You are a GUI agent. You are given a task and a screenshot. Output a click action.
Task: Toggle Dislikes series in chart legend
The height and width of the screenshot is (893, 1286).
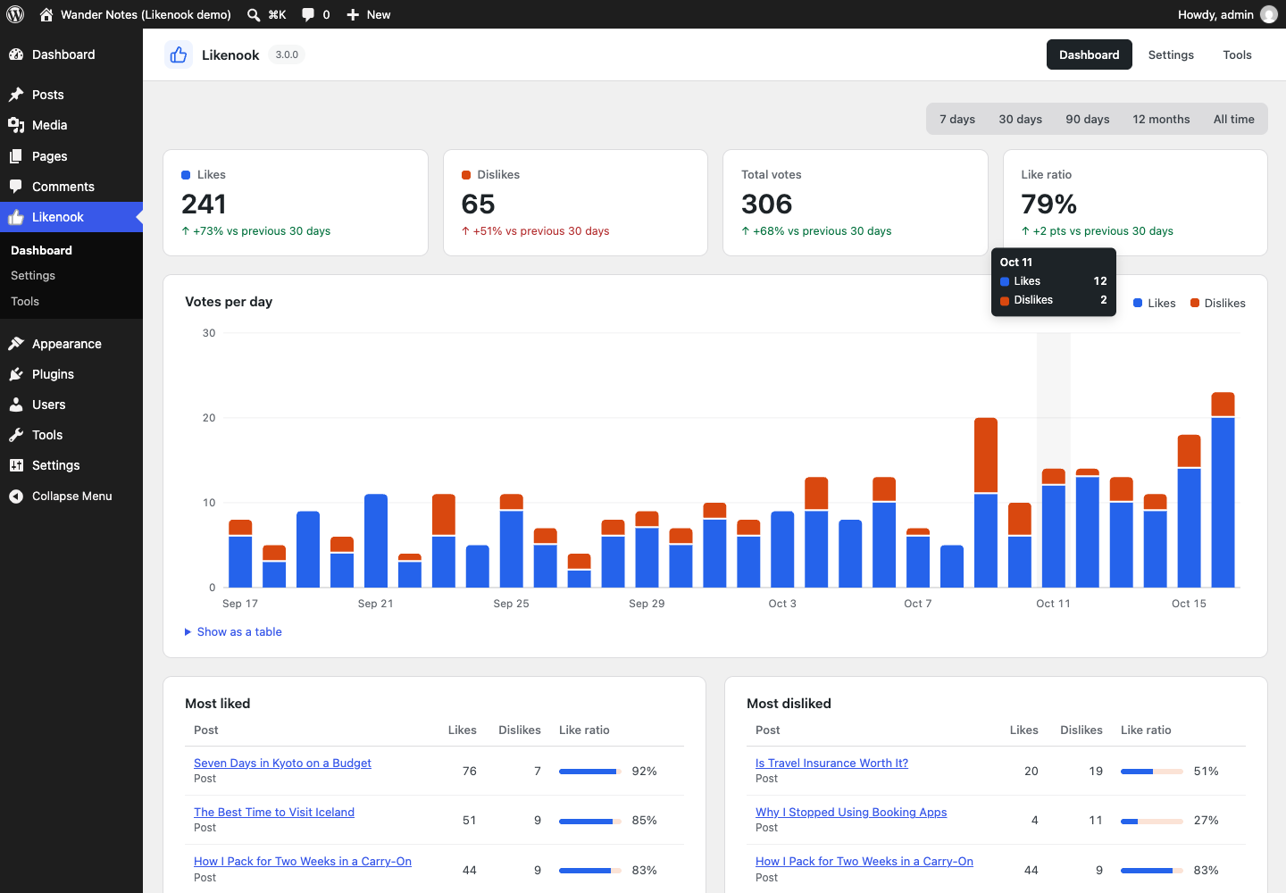[1217, 303]
